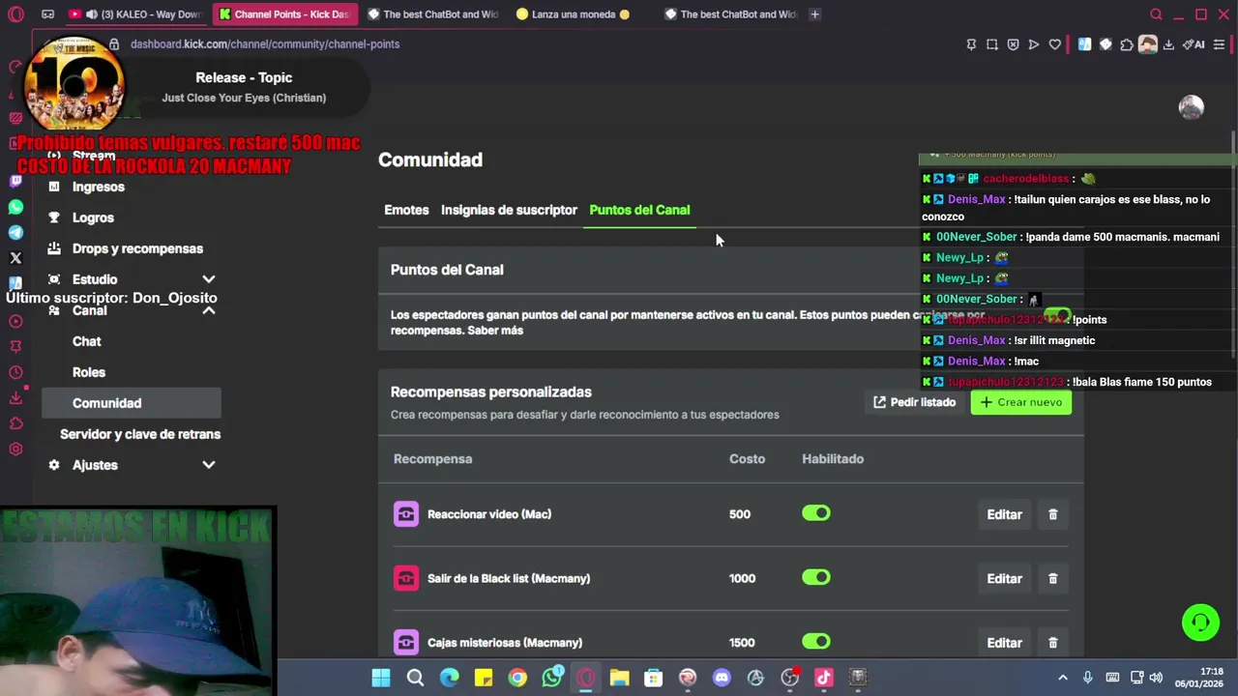The width and height of the screenshot is (1238, 696).
Task: Click the search tabs magnifier icon
Action: pyautogui.click(x=1156, y=14)
